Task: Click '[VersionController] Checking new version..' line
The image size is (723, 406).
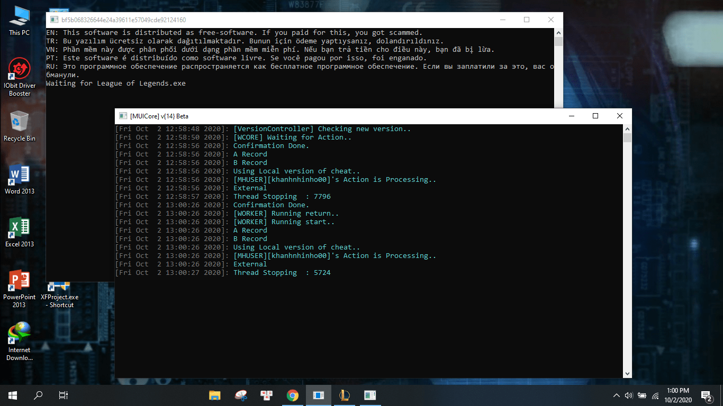Action: (x=322, y=128)
